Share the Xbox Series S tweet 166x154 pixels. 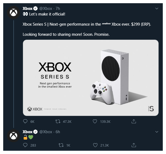coord(134,121)
